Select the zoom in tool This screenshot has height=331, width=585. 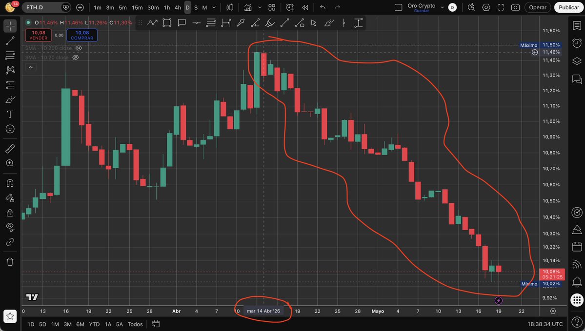pyautogui.click(x=10, y=163)
